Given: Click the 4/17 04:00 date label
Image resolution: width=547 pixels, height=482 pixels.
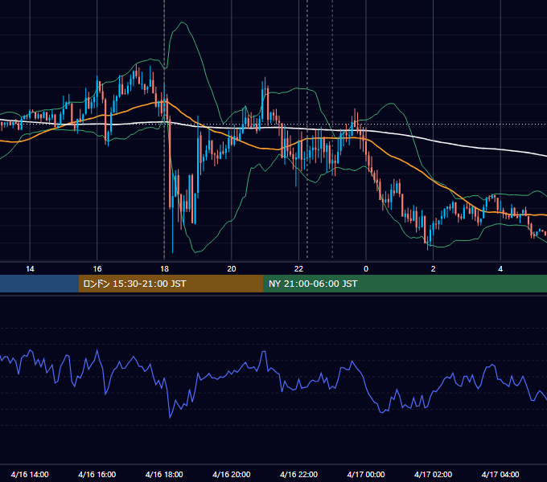Looking at the screenshot, I should coord(500,474).
